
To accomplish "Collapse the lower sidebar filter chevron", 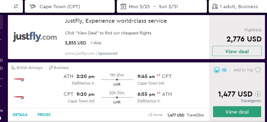I will 1,86.
